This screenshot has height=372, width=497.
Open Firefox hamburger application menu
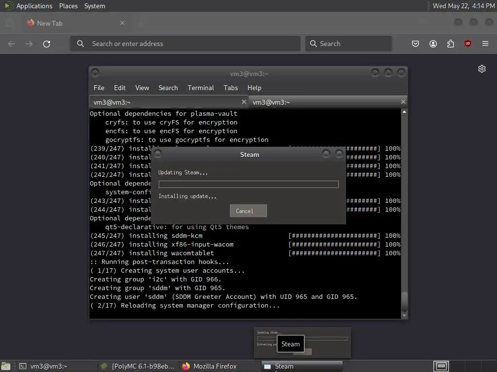tap(485, 44)
